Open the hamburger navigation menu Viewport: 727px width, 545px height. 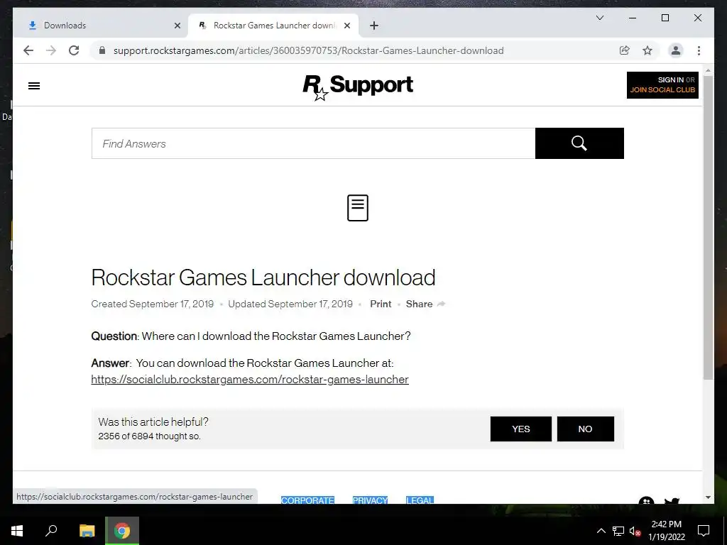coord(34,86)
